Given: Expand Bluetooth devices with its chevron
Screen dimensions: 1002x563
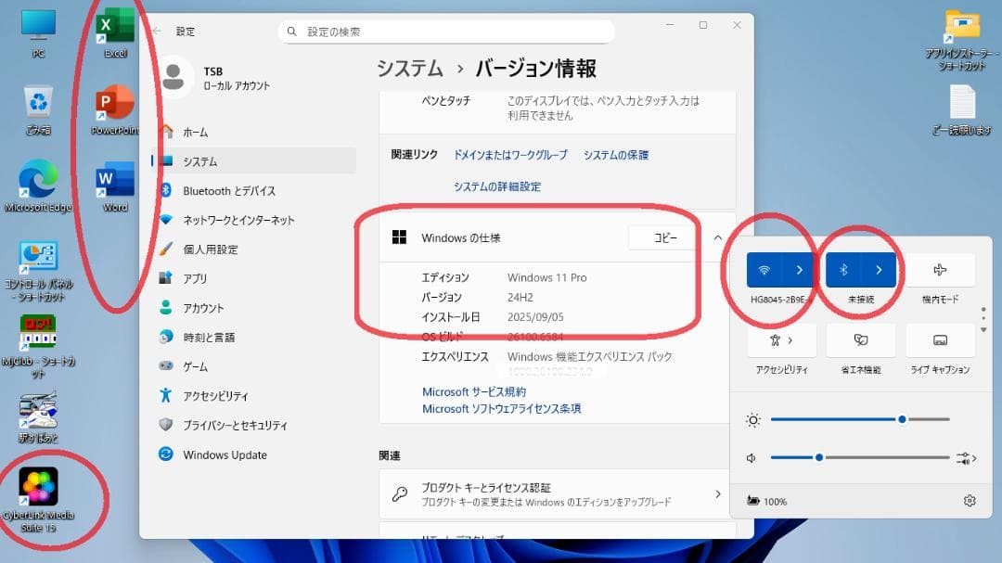Looking at the screenshot, I should 878,270.
